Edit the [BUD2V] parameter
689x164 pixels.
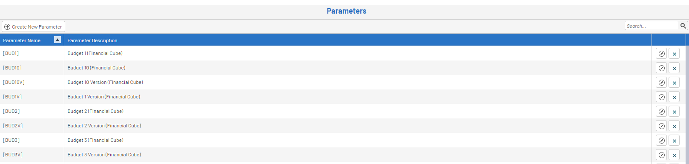point(661,126)
